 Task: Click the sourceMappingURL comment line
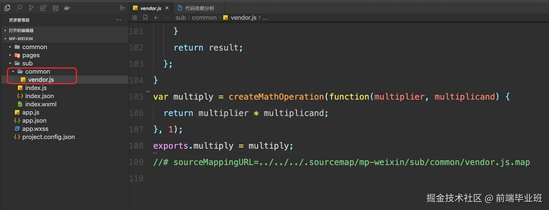click(x=341, y=162)
